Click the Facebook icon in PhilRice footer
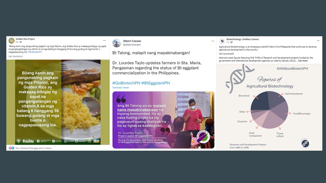 tap(53, 141)
